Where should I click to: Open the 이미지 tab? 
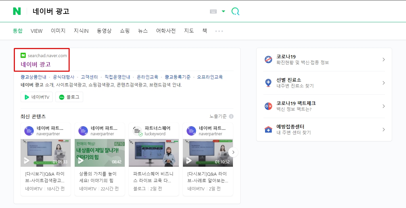point(58,31)
